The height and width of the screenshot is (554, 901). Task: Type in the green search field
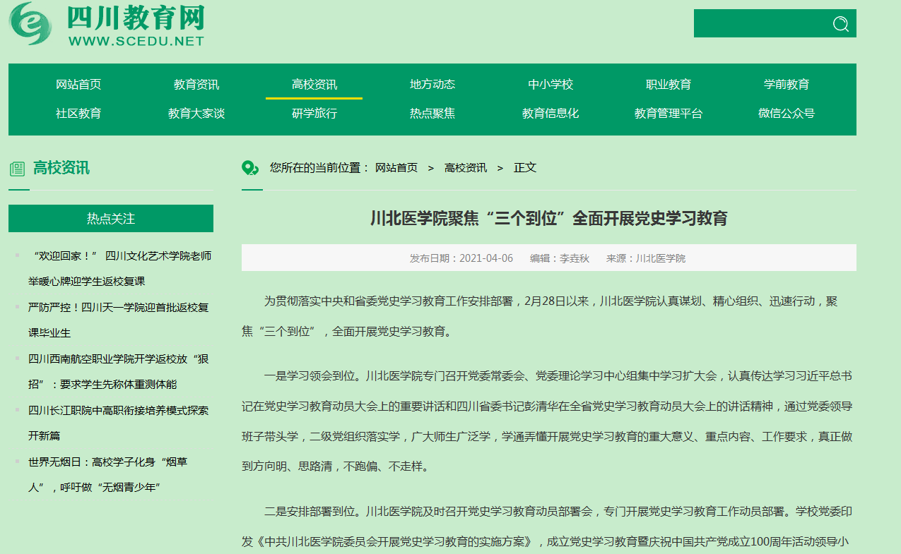pyautogui.click(x=760, y=23)
